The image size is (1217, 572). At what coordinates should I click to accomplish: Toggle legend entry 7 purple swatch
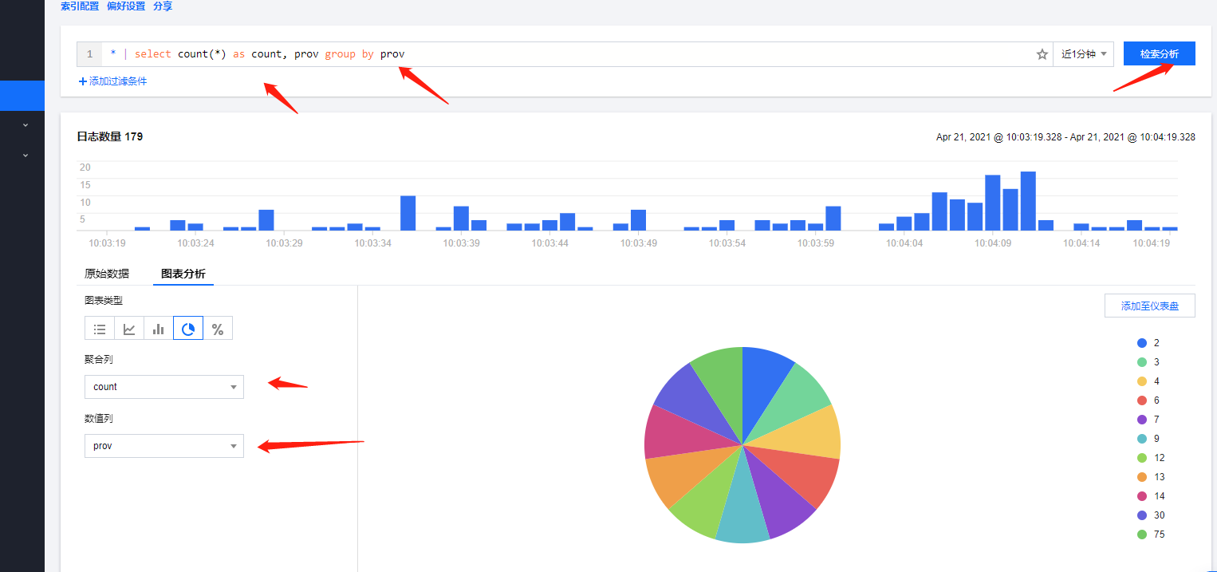1142,420
